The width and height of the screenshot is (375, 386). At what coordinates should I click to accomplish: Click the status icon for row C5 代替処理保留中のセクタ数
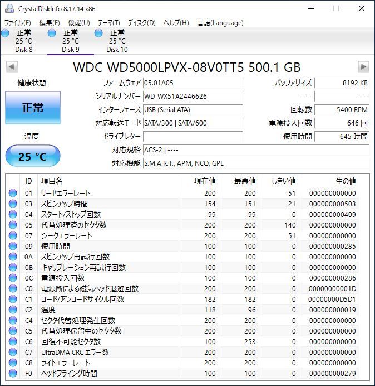point(13,331)
